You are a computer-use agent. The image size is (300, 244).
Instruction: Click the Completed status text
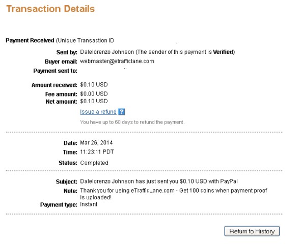point(94,163)
